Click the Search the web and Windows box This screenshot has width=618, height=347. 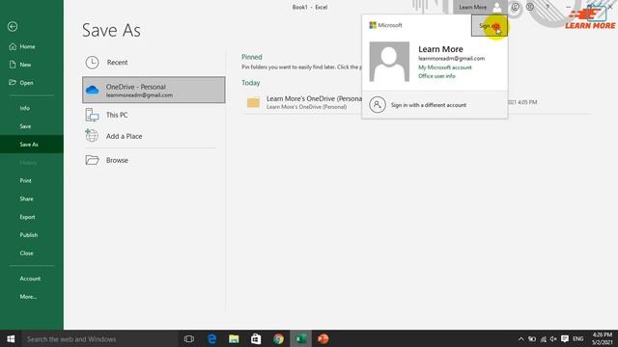point(100,338)
